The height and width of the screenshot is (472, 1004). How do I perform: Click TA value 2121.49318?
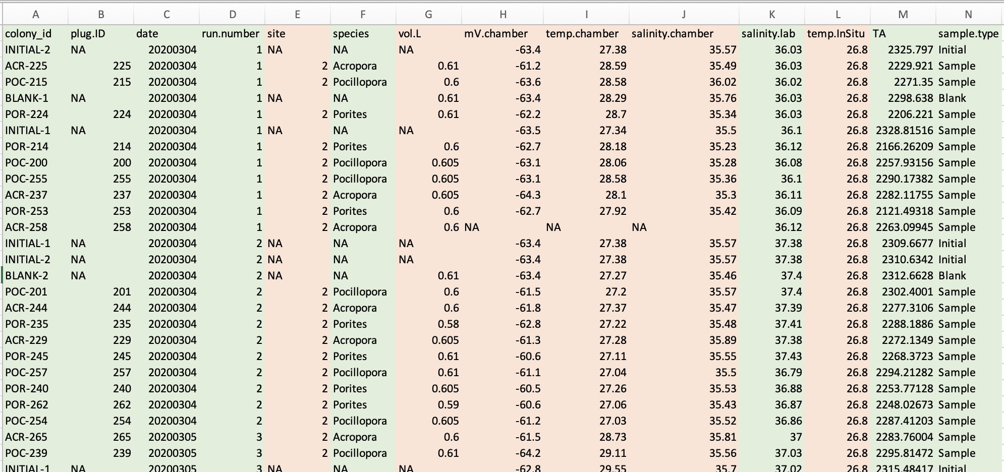(x=903, y=211)
